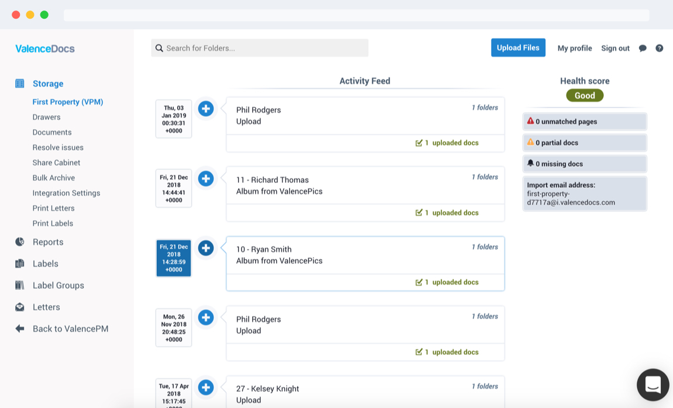The width and height of the screenshot is (673, 408).
Task: Focus the Search for Folders field
Action: pyautogui.click(x=260, y=48)
